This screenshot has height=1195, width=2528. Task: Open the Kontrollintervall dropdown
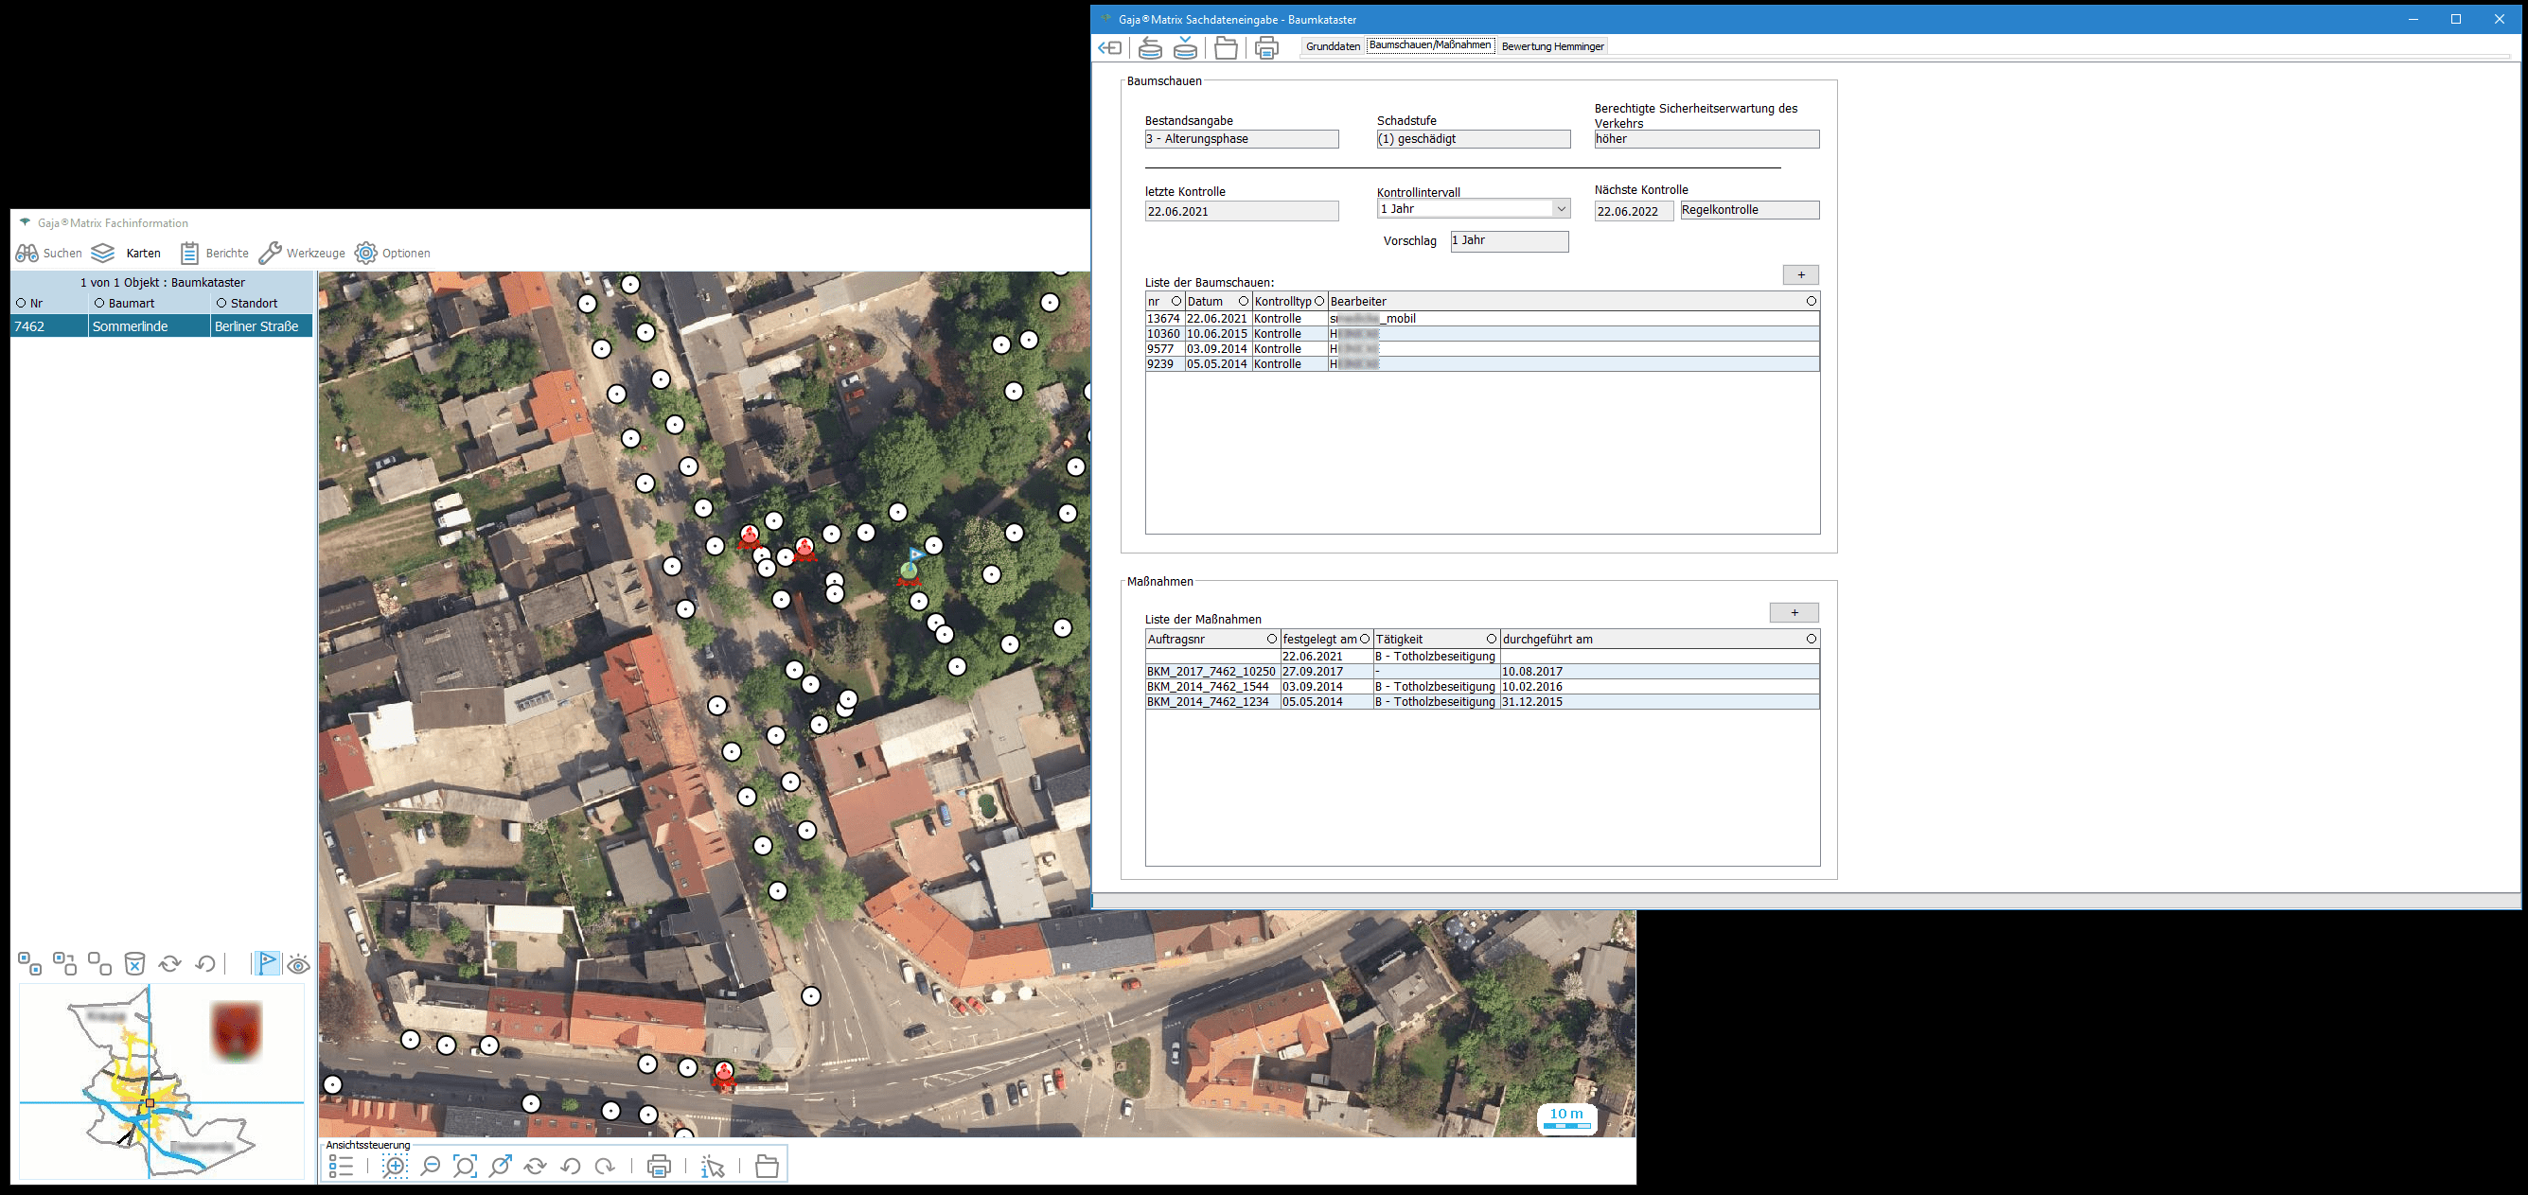click(x=1561, y=209)
